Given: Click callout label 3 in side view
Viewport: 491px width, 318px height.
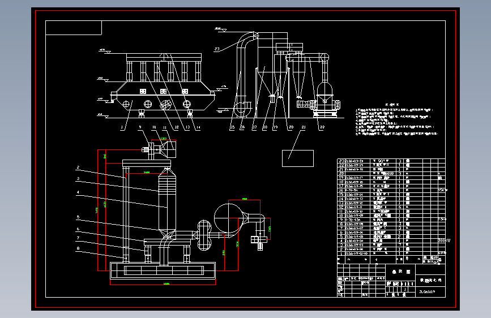Looking at the screenshot, I should pos(78,179).
